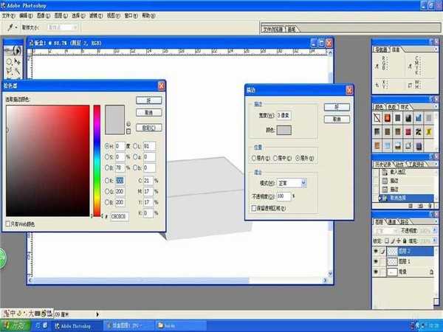The width and height of the screenshot is (443, 332).
Task: Switch to the 颜色 (Color) tab
Action: click(379, 107)
